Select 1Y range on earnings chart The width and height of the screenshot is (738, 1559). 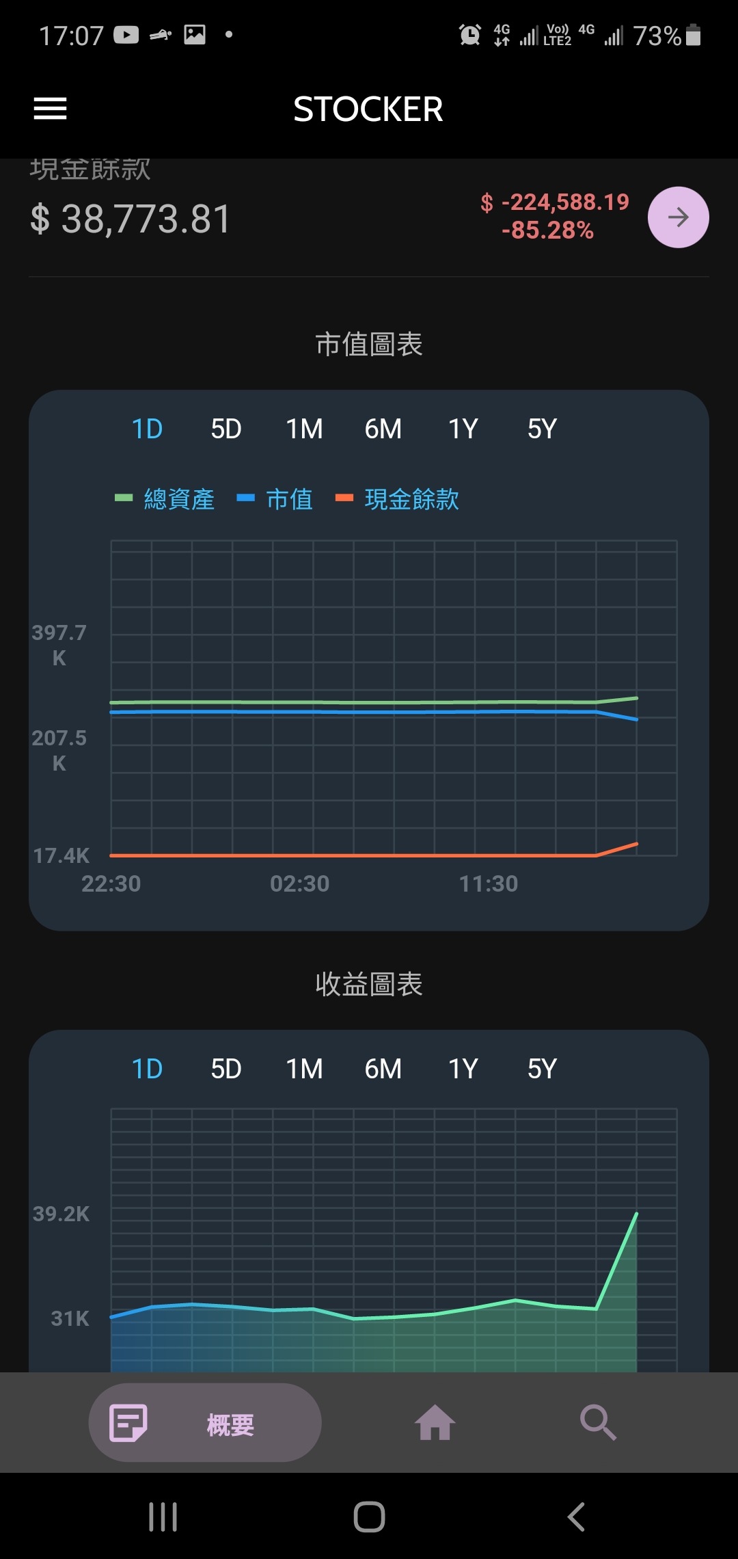(463, 1069)
